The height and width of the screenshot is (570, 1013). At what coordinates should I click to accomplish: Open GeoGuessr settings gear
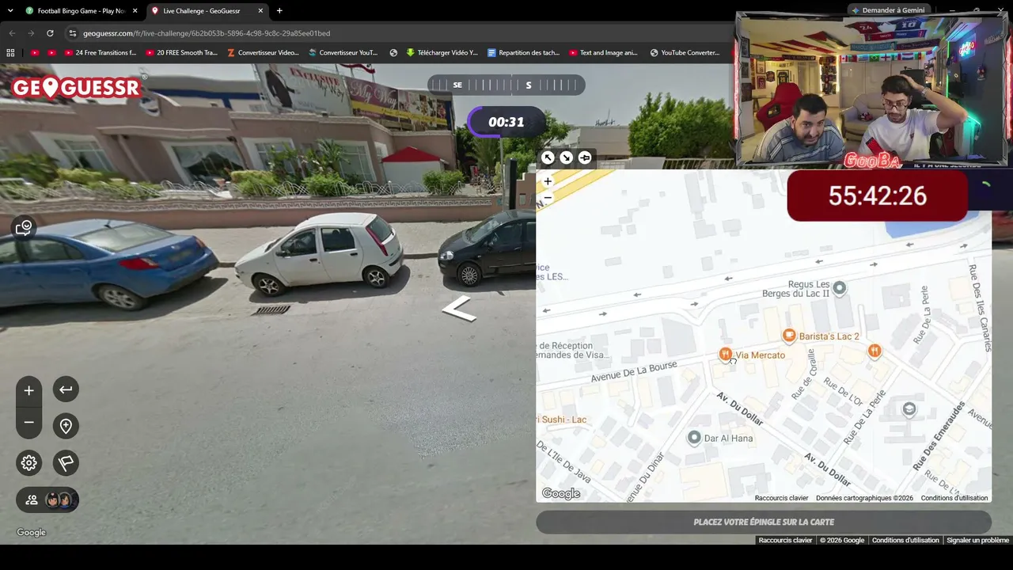coord(29,463)
